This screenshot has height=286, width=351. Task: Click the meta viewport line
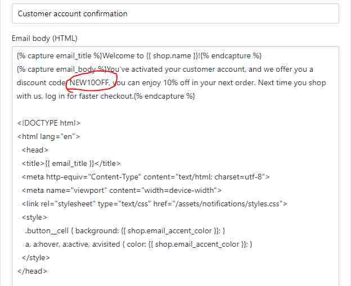121,191
